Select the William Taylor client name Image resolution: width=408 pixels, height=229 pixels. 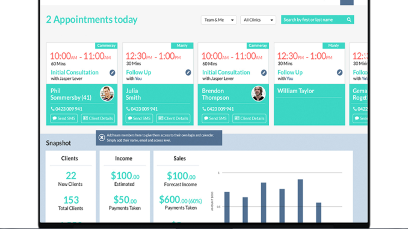(295, 91)
